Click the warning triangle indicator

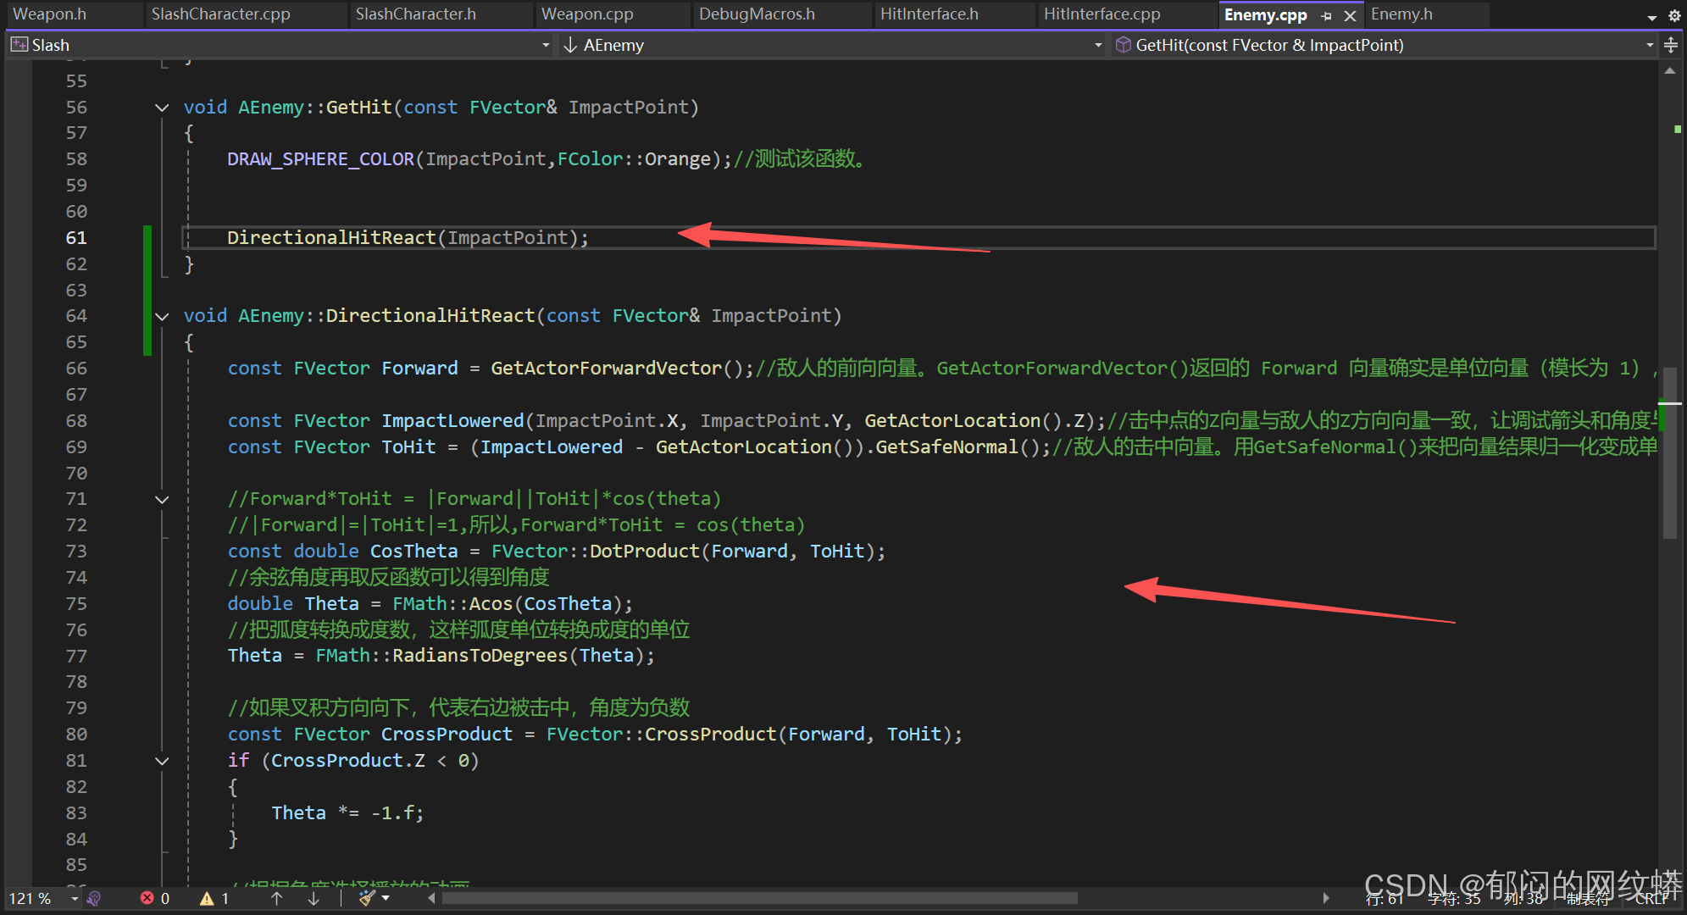point(207,898)
